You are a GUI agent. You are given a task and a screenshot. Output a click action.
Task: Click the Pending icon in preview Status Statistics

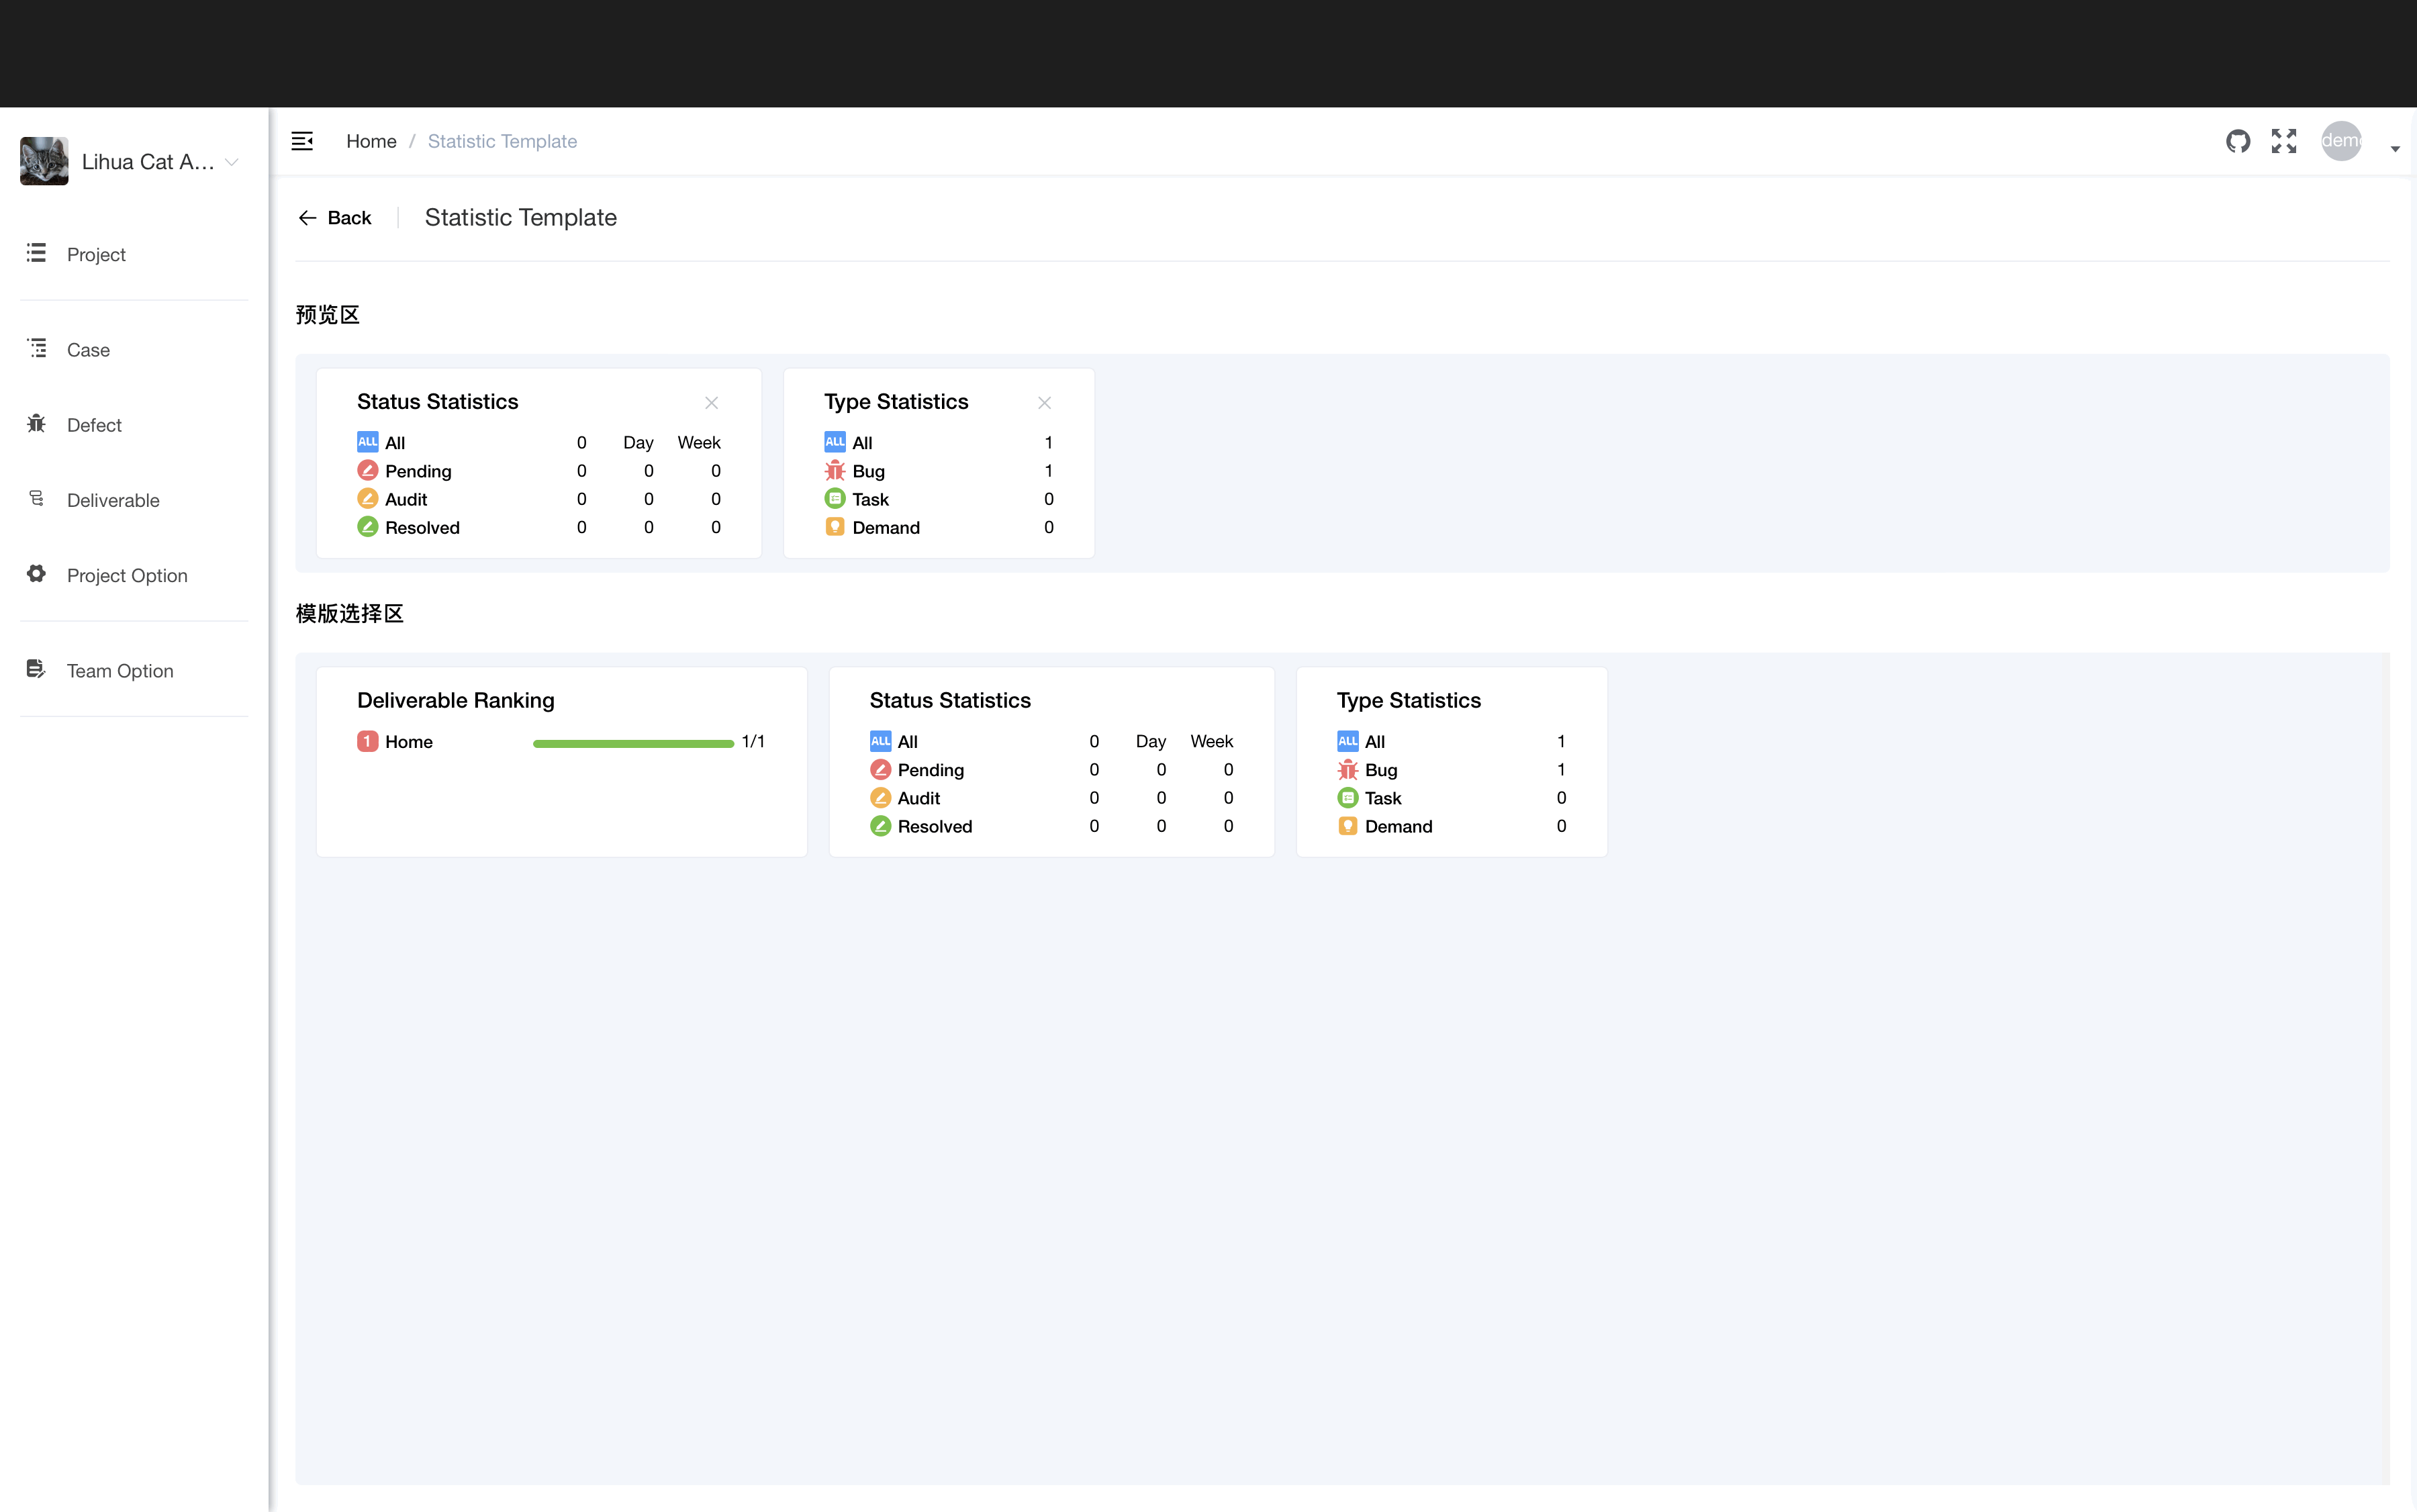(x=368, y=470)
